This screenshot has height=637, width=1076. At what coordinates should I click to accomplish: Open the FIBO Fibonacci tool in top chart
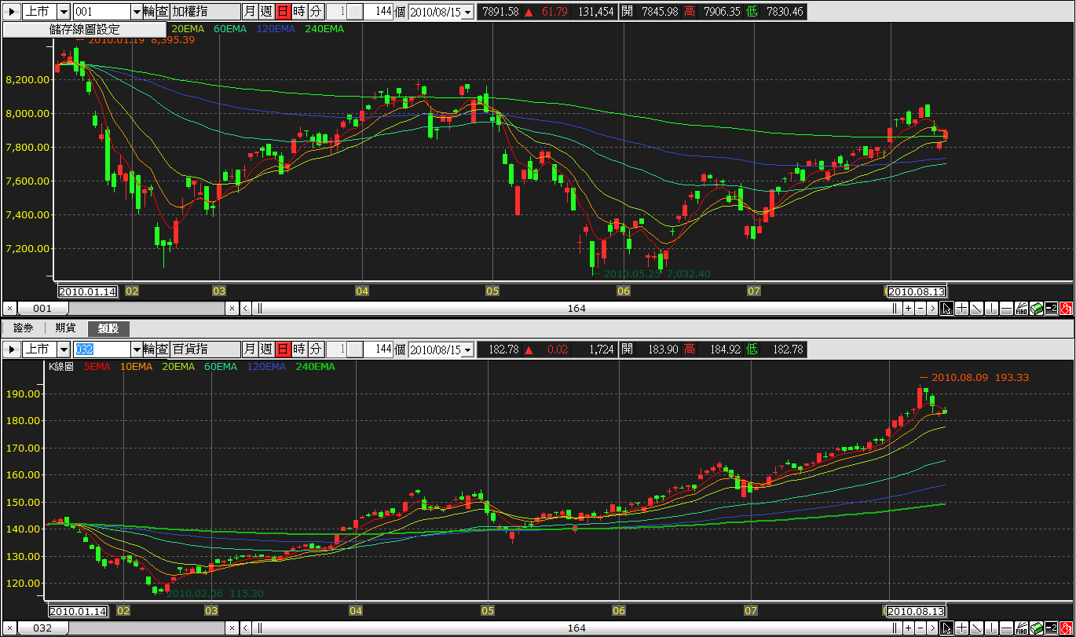[x=1021, y=309]
